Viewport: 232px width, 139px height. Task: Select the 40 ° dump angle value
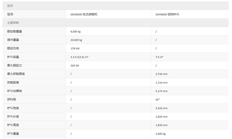[x=158, y=99]
